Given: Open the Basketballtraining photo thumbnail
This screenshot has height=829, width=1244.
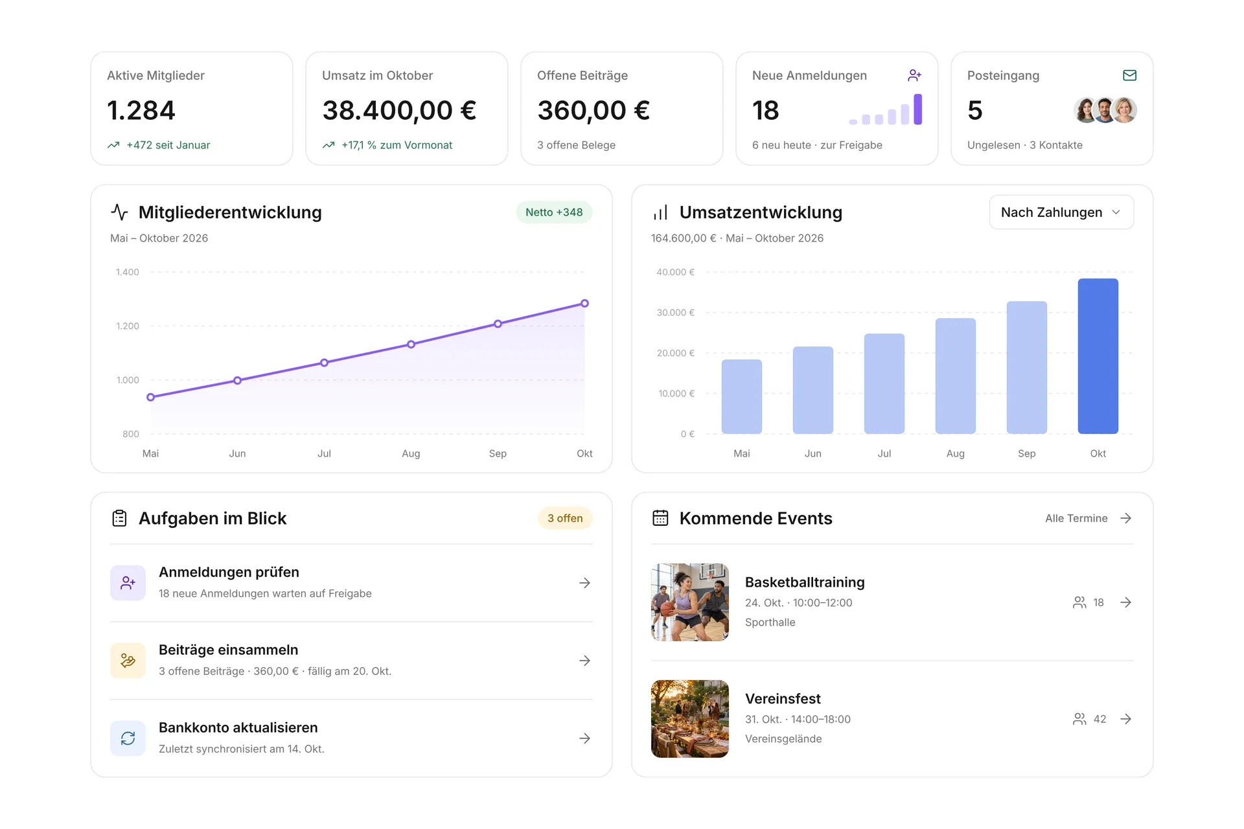Looking at the screenshot, I should (690, 602).
